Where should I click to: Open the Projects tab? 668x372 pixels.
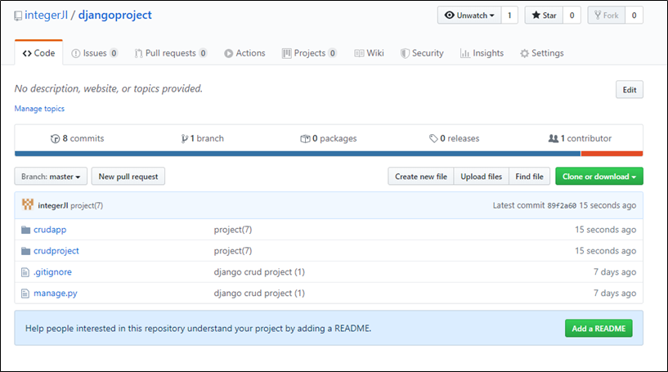click(x=309, y=53)
